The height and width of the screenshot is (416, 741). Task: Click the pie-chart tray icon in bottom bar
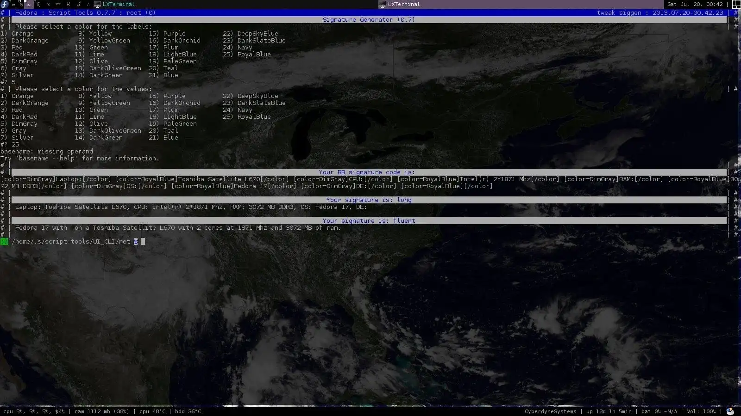[x=730, y=411]
